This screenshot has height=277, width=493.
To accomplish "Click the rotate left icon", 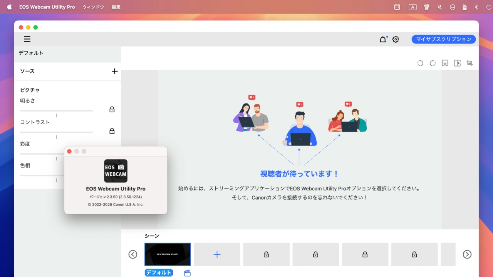I will (420, 63).
